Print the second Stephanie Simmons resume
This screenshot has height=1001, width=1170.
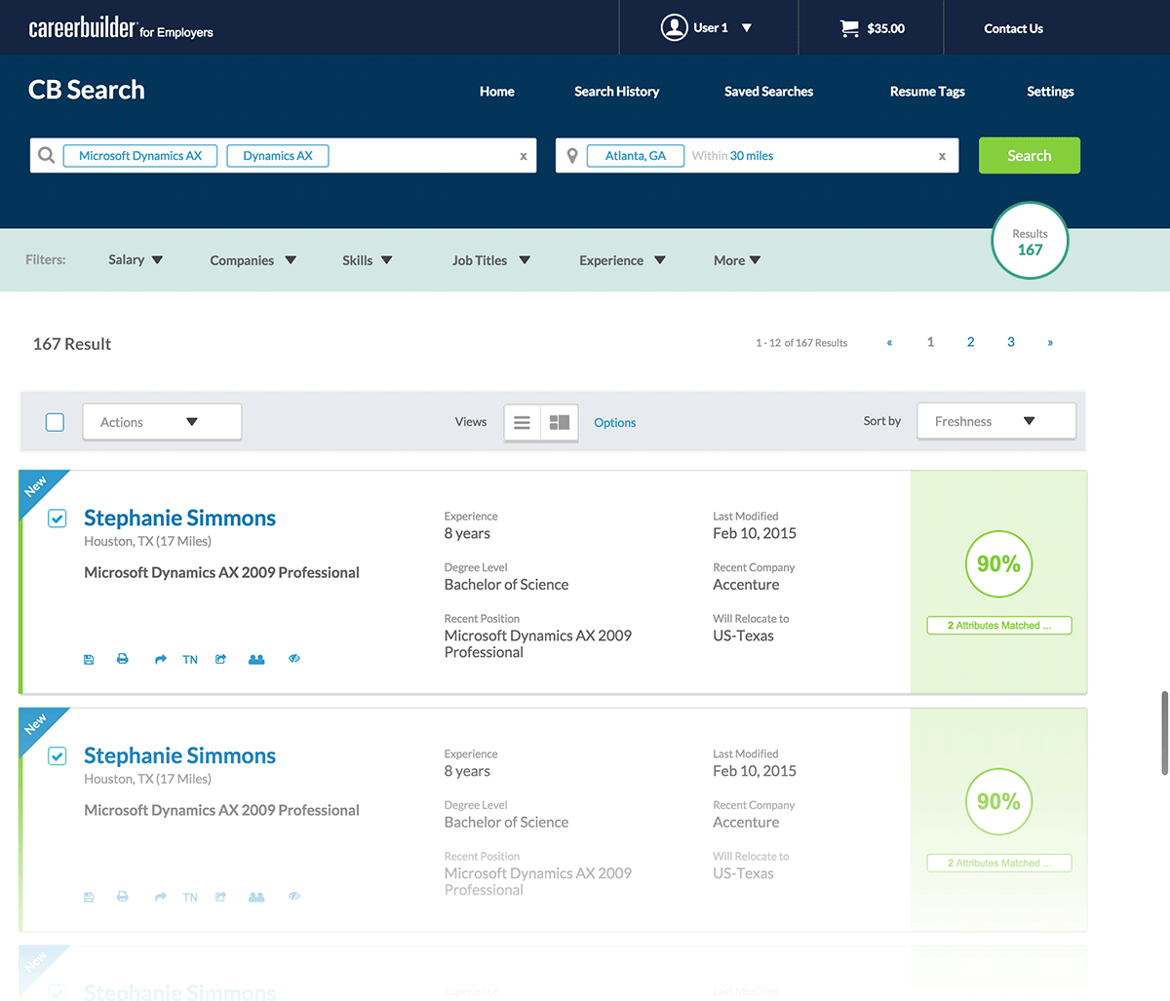click(x=123, y=897)
